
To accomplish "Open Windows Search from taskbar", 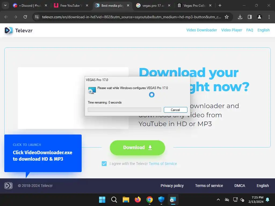I will (114, 200).
